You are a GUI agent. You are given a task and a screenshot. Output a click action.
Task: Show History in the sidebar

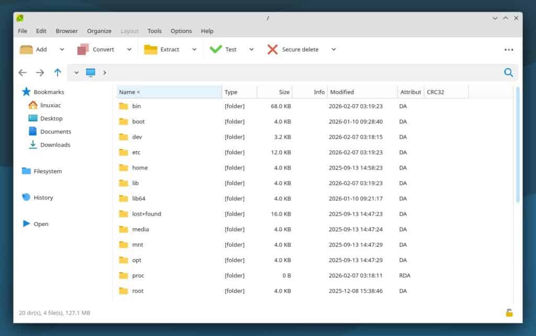click(42, 197)
